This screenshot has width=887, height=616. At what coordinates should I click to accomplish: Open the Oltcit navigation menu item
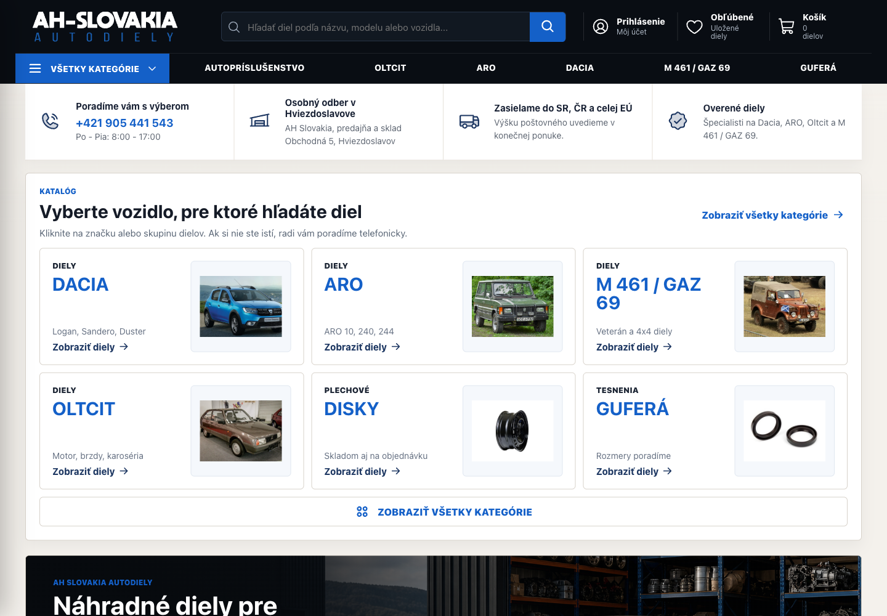pos(391,68)
